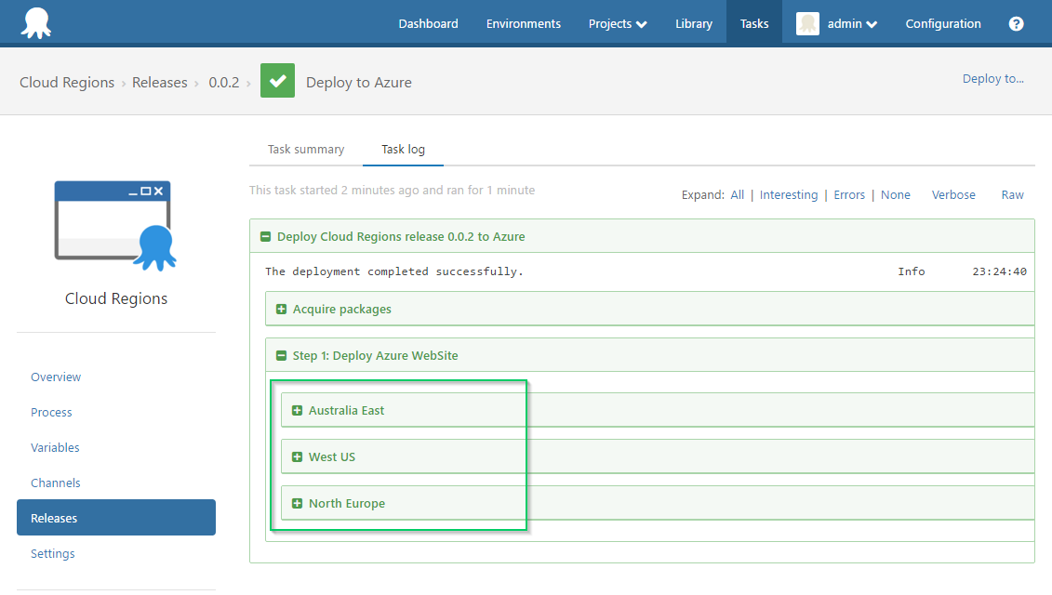Open the Environments page
This screenshot has height=595, width=1052.
click(x=523, y=23)
